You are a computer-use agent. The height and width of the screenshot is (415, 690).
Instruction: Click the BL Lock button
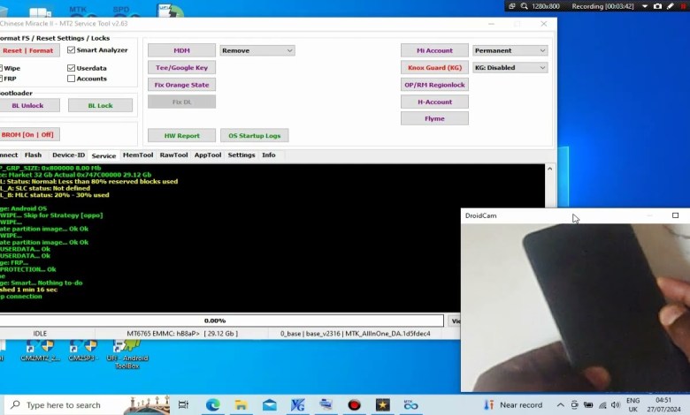pos(100,105)
